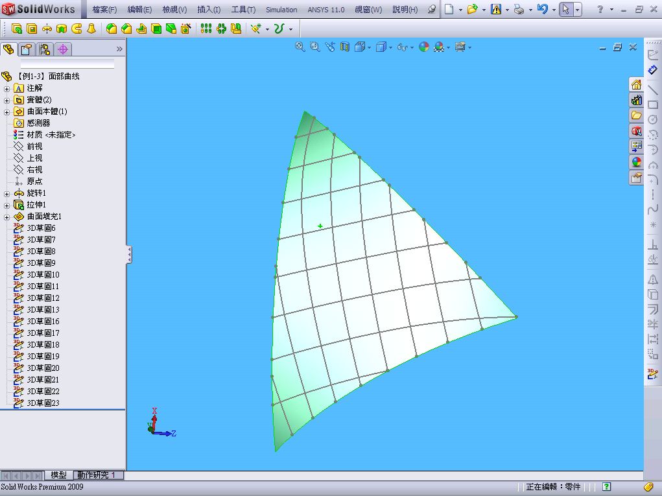The image size is (662, 496).
Task: Click the Smart Dimension icon in right toolbar
Action: [653, 70]
